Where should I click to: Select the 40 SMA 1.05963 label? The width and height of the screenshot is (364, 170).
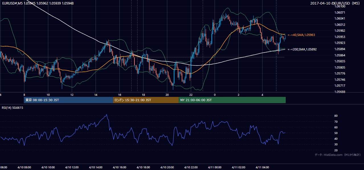click(x=301, y=35)
